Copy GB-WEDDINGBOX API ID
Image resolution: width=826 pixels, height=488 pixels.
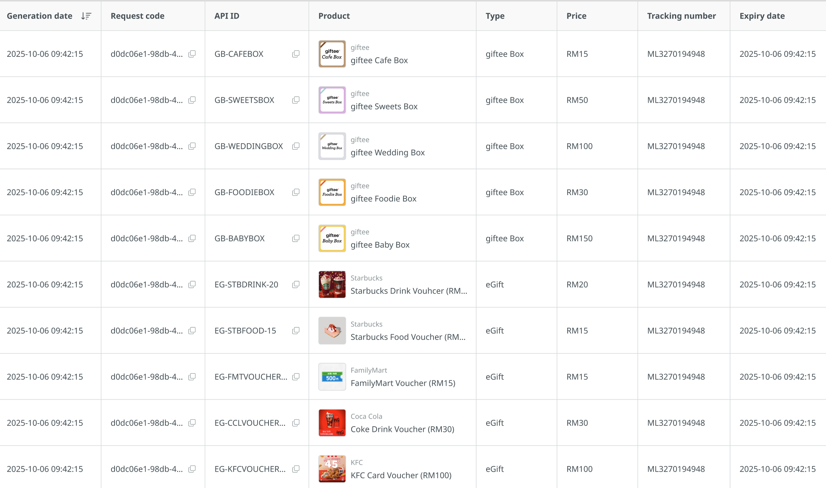point(296,146)
